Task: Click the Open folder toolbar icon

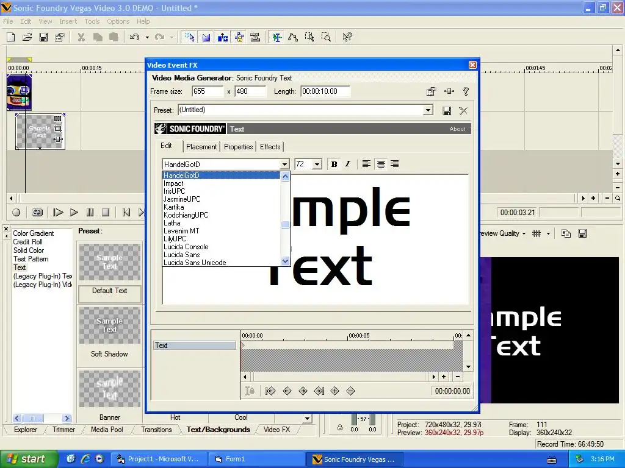Action: pos(27,37)
